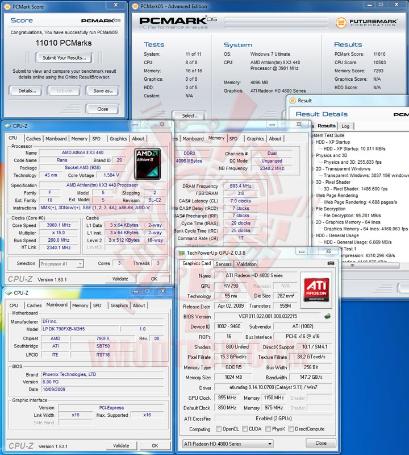The image size is (409, 455).
Task: Click the CAS# Latency 7.0 clocks value
Action: (x=241, y=201)
